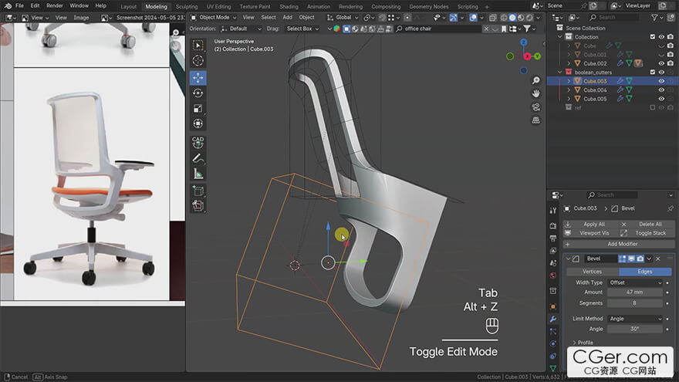Click the Add Cube tool icon
Image resolution: width=679 pixels, height=382 pixels.
point(198,190)
